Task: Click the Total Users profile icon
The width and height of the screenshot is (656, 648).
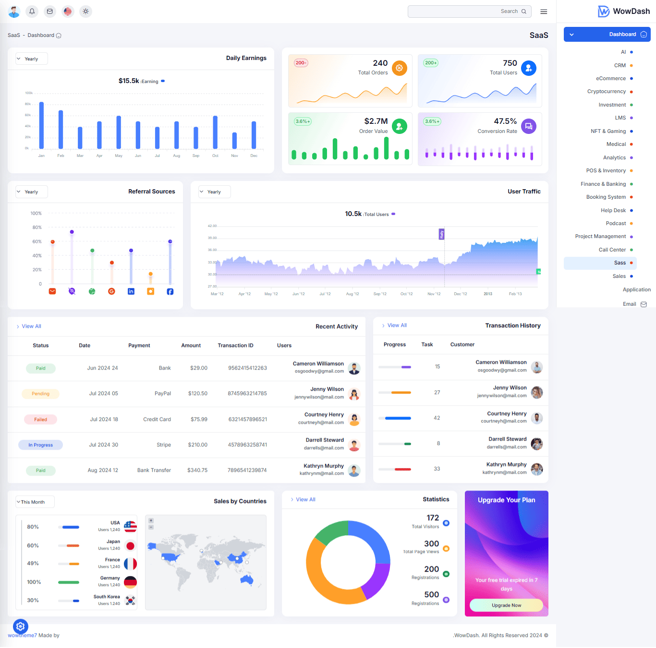Action: tap(528, 68)
